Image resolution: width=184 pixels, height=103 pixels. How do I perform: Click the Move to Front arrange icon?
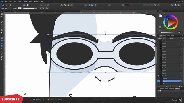72,5
